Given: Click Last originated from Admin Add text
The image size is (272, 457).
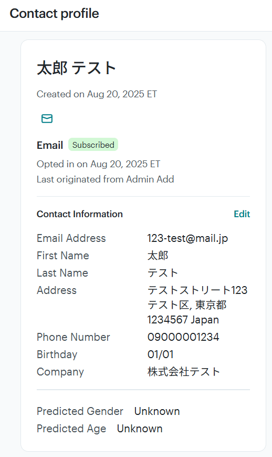Looking at the screenshot, I should 106,179.
